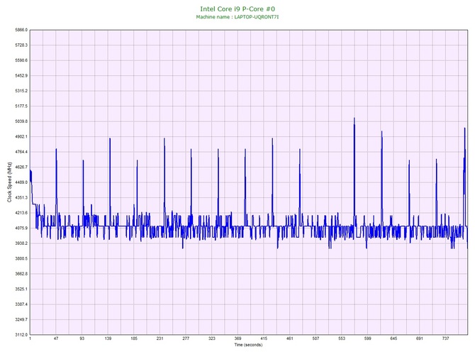Viewport: 475px width, 357px height.
Task: Click the 185 time-axis tick label
Action: click(x=134, y=339)
